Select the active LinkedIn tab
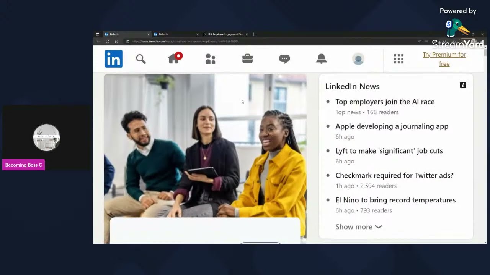Screen dimensions: 490x275 point(127,34)
